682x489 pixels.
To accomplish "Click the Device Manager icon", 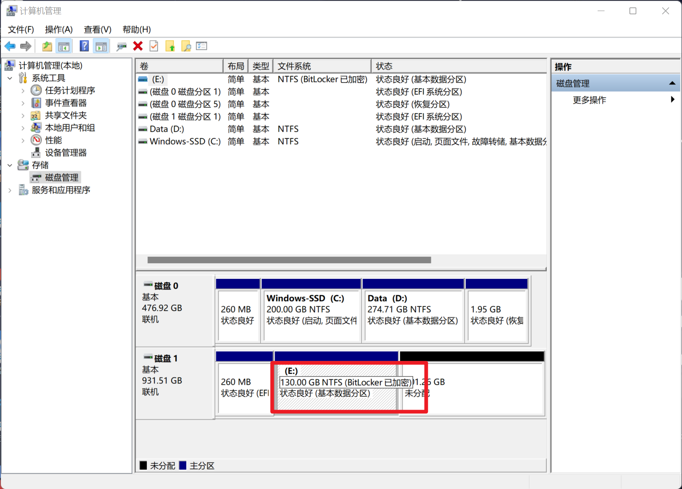I will [36, 153].
